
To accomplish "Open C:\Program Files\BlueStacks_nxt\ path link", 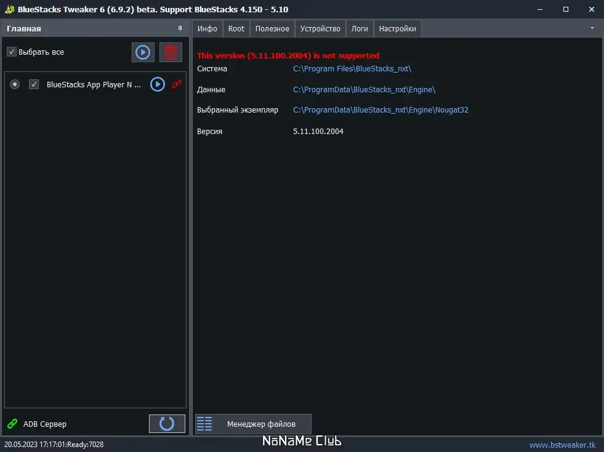I will pyautogui.click(x=352, y=69).
